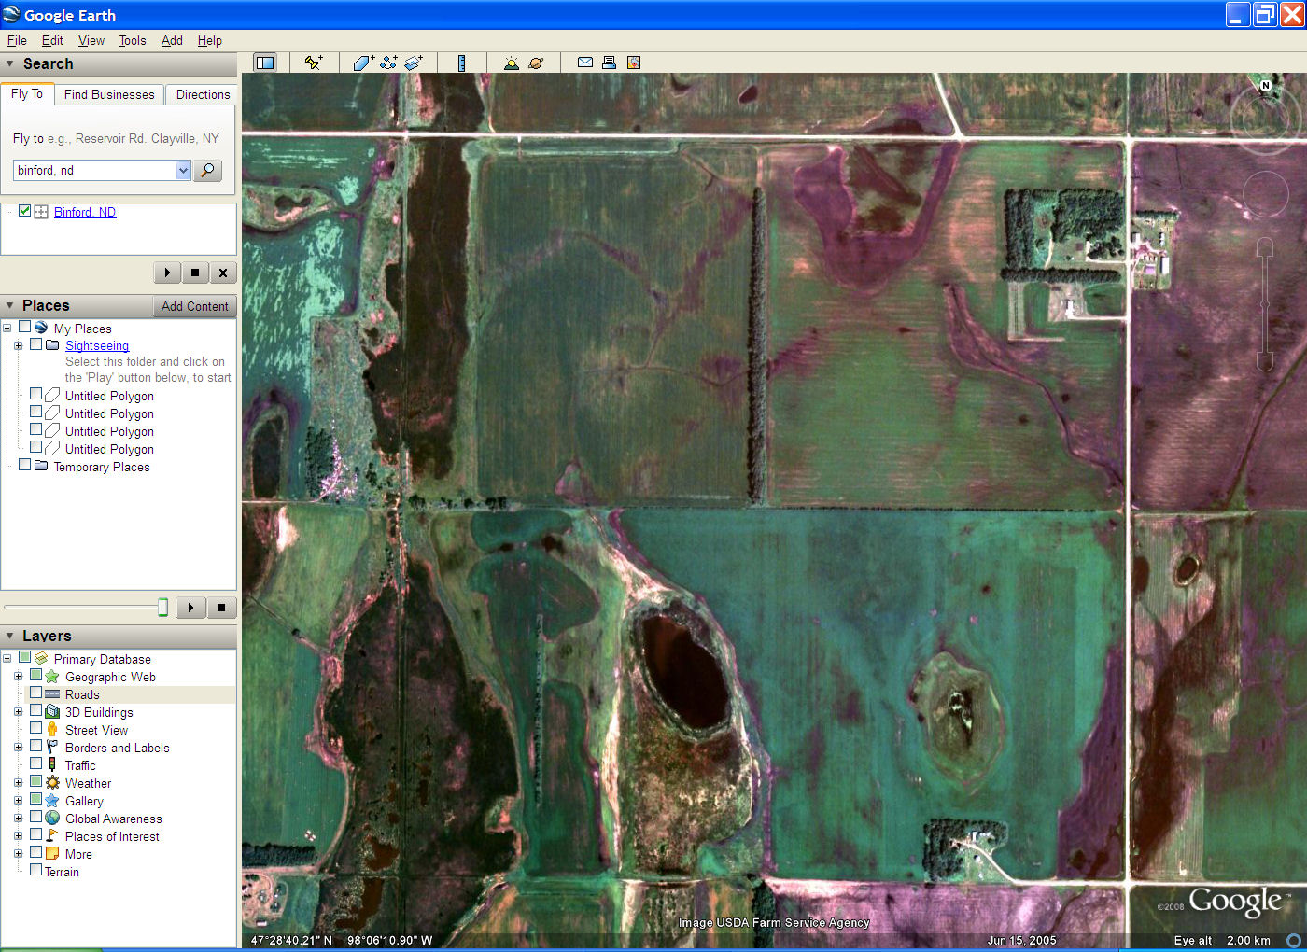This screenshot has height=952, width=1307.
Task: Collapse the Primary Database tree node
Action: coord(7,658)
